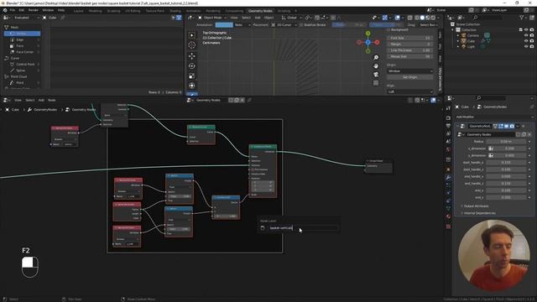
Task: Adjust the Line Thickness slider
Action: click(410, 50)
